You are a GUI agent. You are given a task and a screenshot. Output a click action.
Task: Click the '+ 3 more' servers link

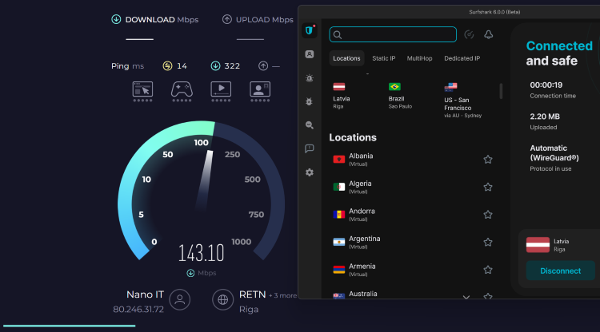282,295
